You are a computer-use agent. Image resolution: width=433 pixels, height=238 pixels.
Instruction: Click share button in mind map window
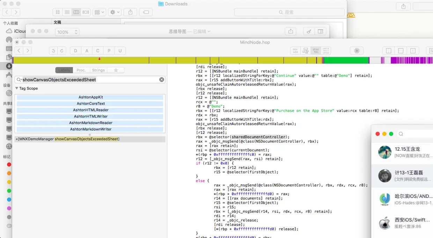(x=291, y=31)
